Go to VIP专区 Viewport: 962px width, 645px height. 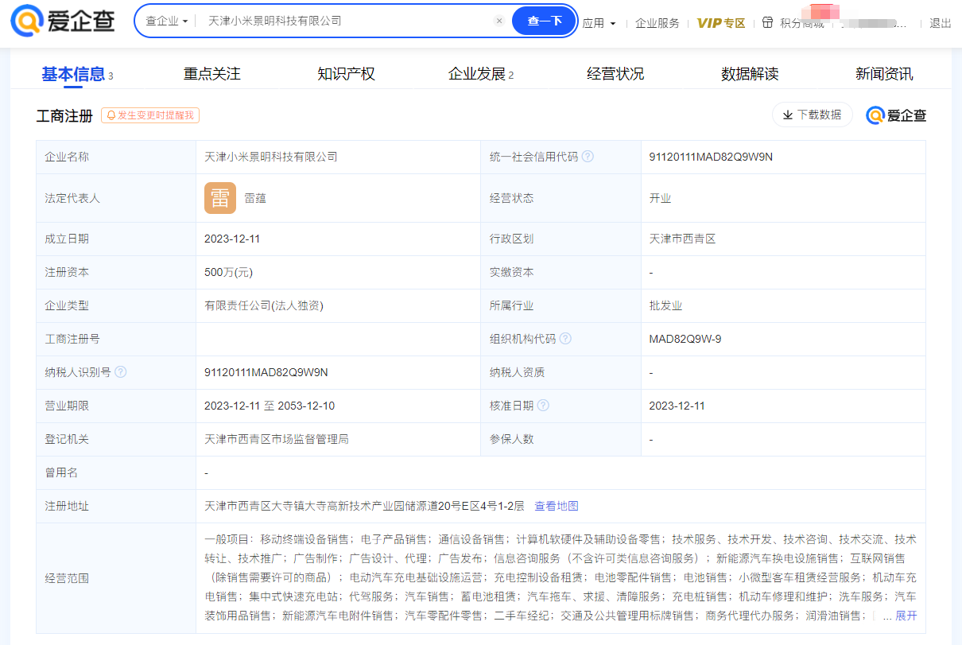click(721, 23)
